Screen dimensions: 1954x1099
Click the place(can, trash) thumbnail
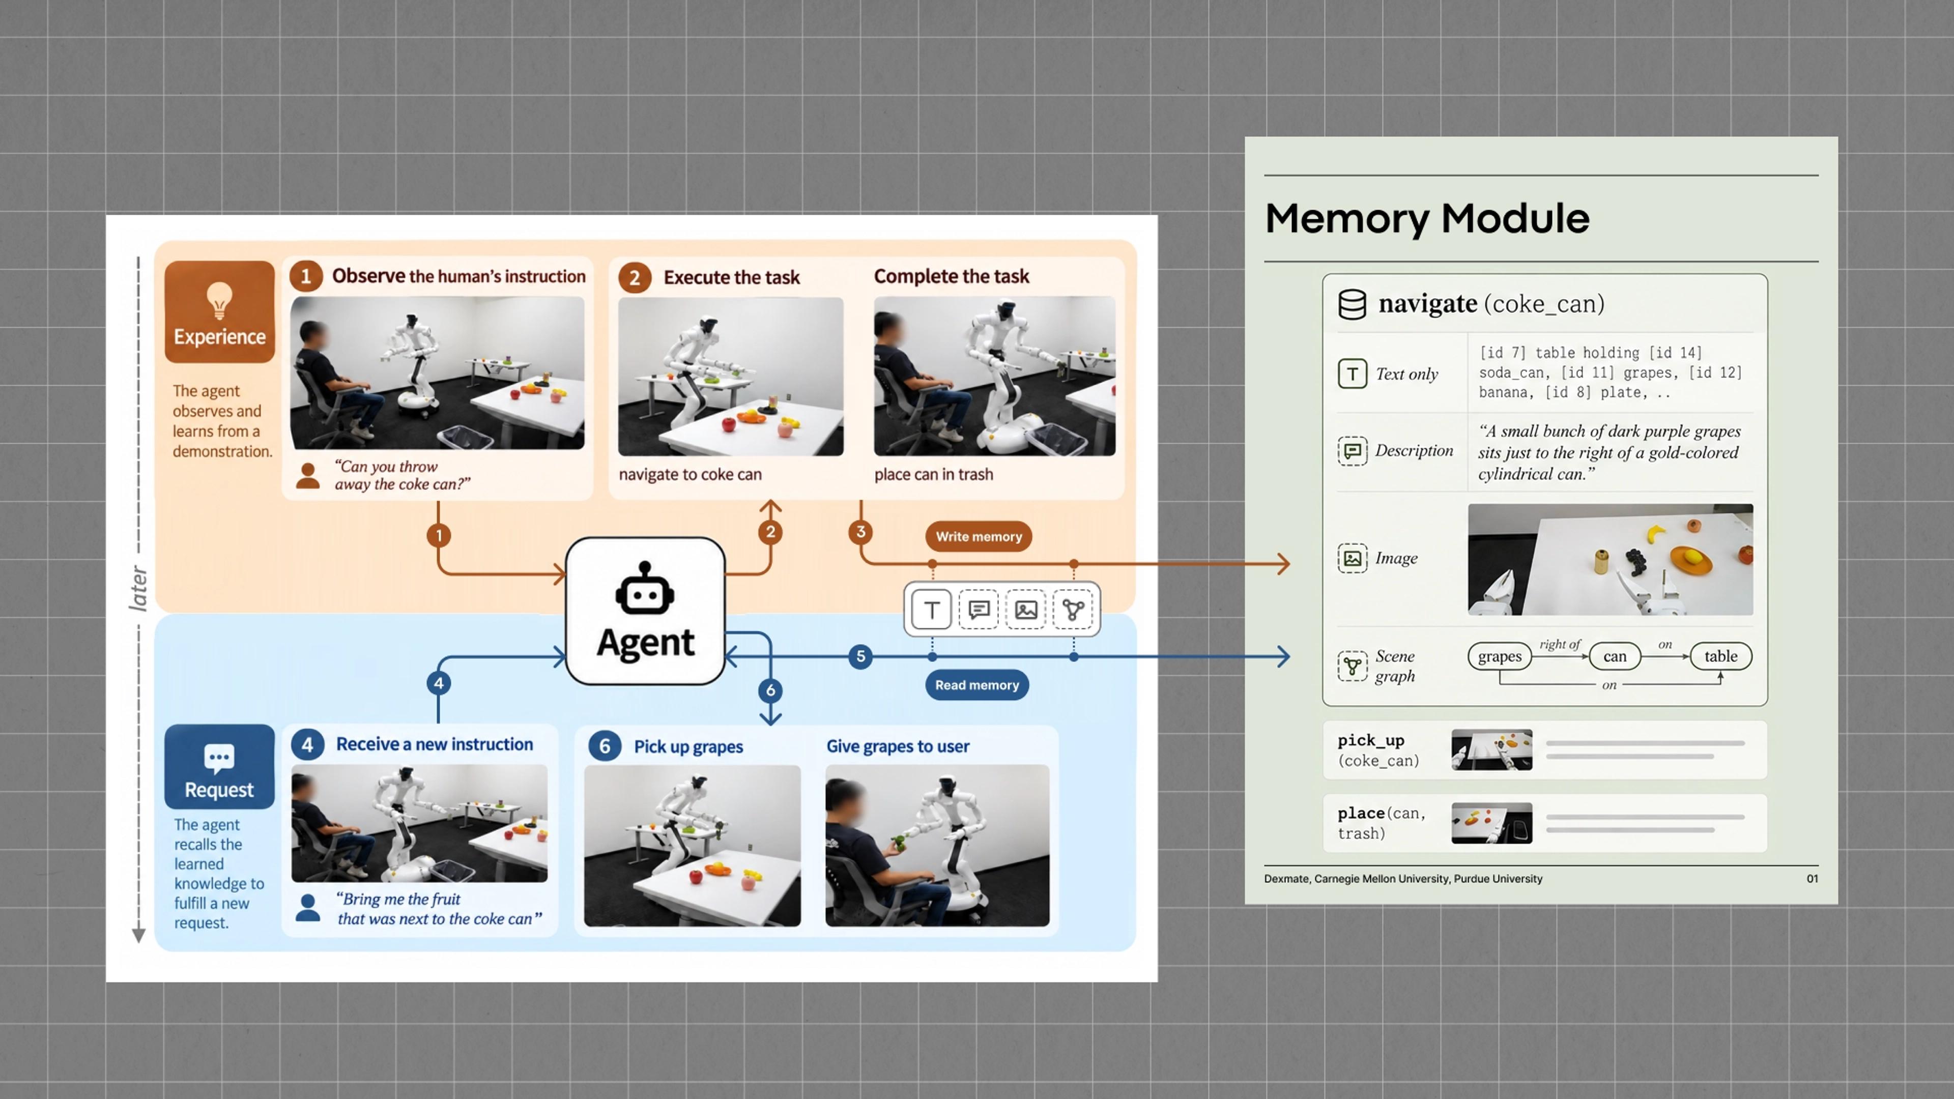click(1491, 823)
